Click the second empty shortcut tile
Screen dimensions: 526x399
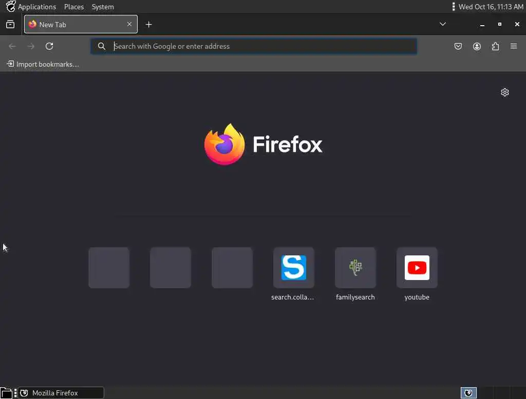click(x=171, y=268)
